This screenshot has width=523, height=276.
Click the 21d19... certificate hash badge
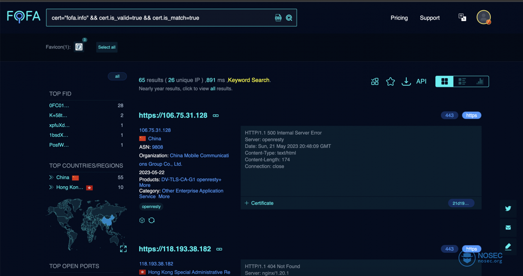coord(461,203)
